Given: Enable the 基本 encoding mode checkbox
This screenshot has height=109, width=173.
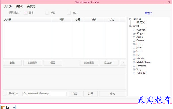Looking at the screenshot, I should tap(26, 13).
